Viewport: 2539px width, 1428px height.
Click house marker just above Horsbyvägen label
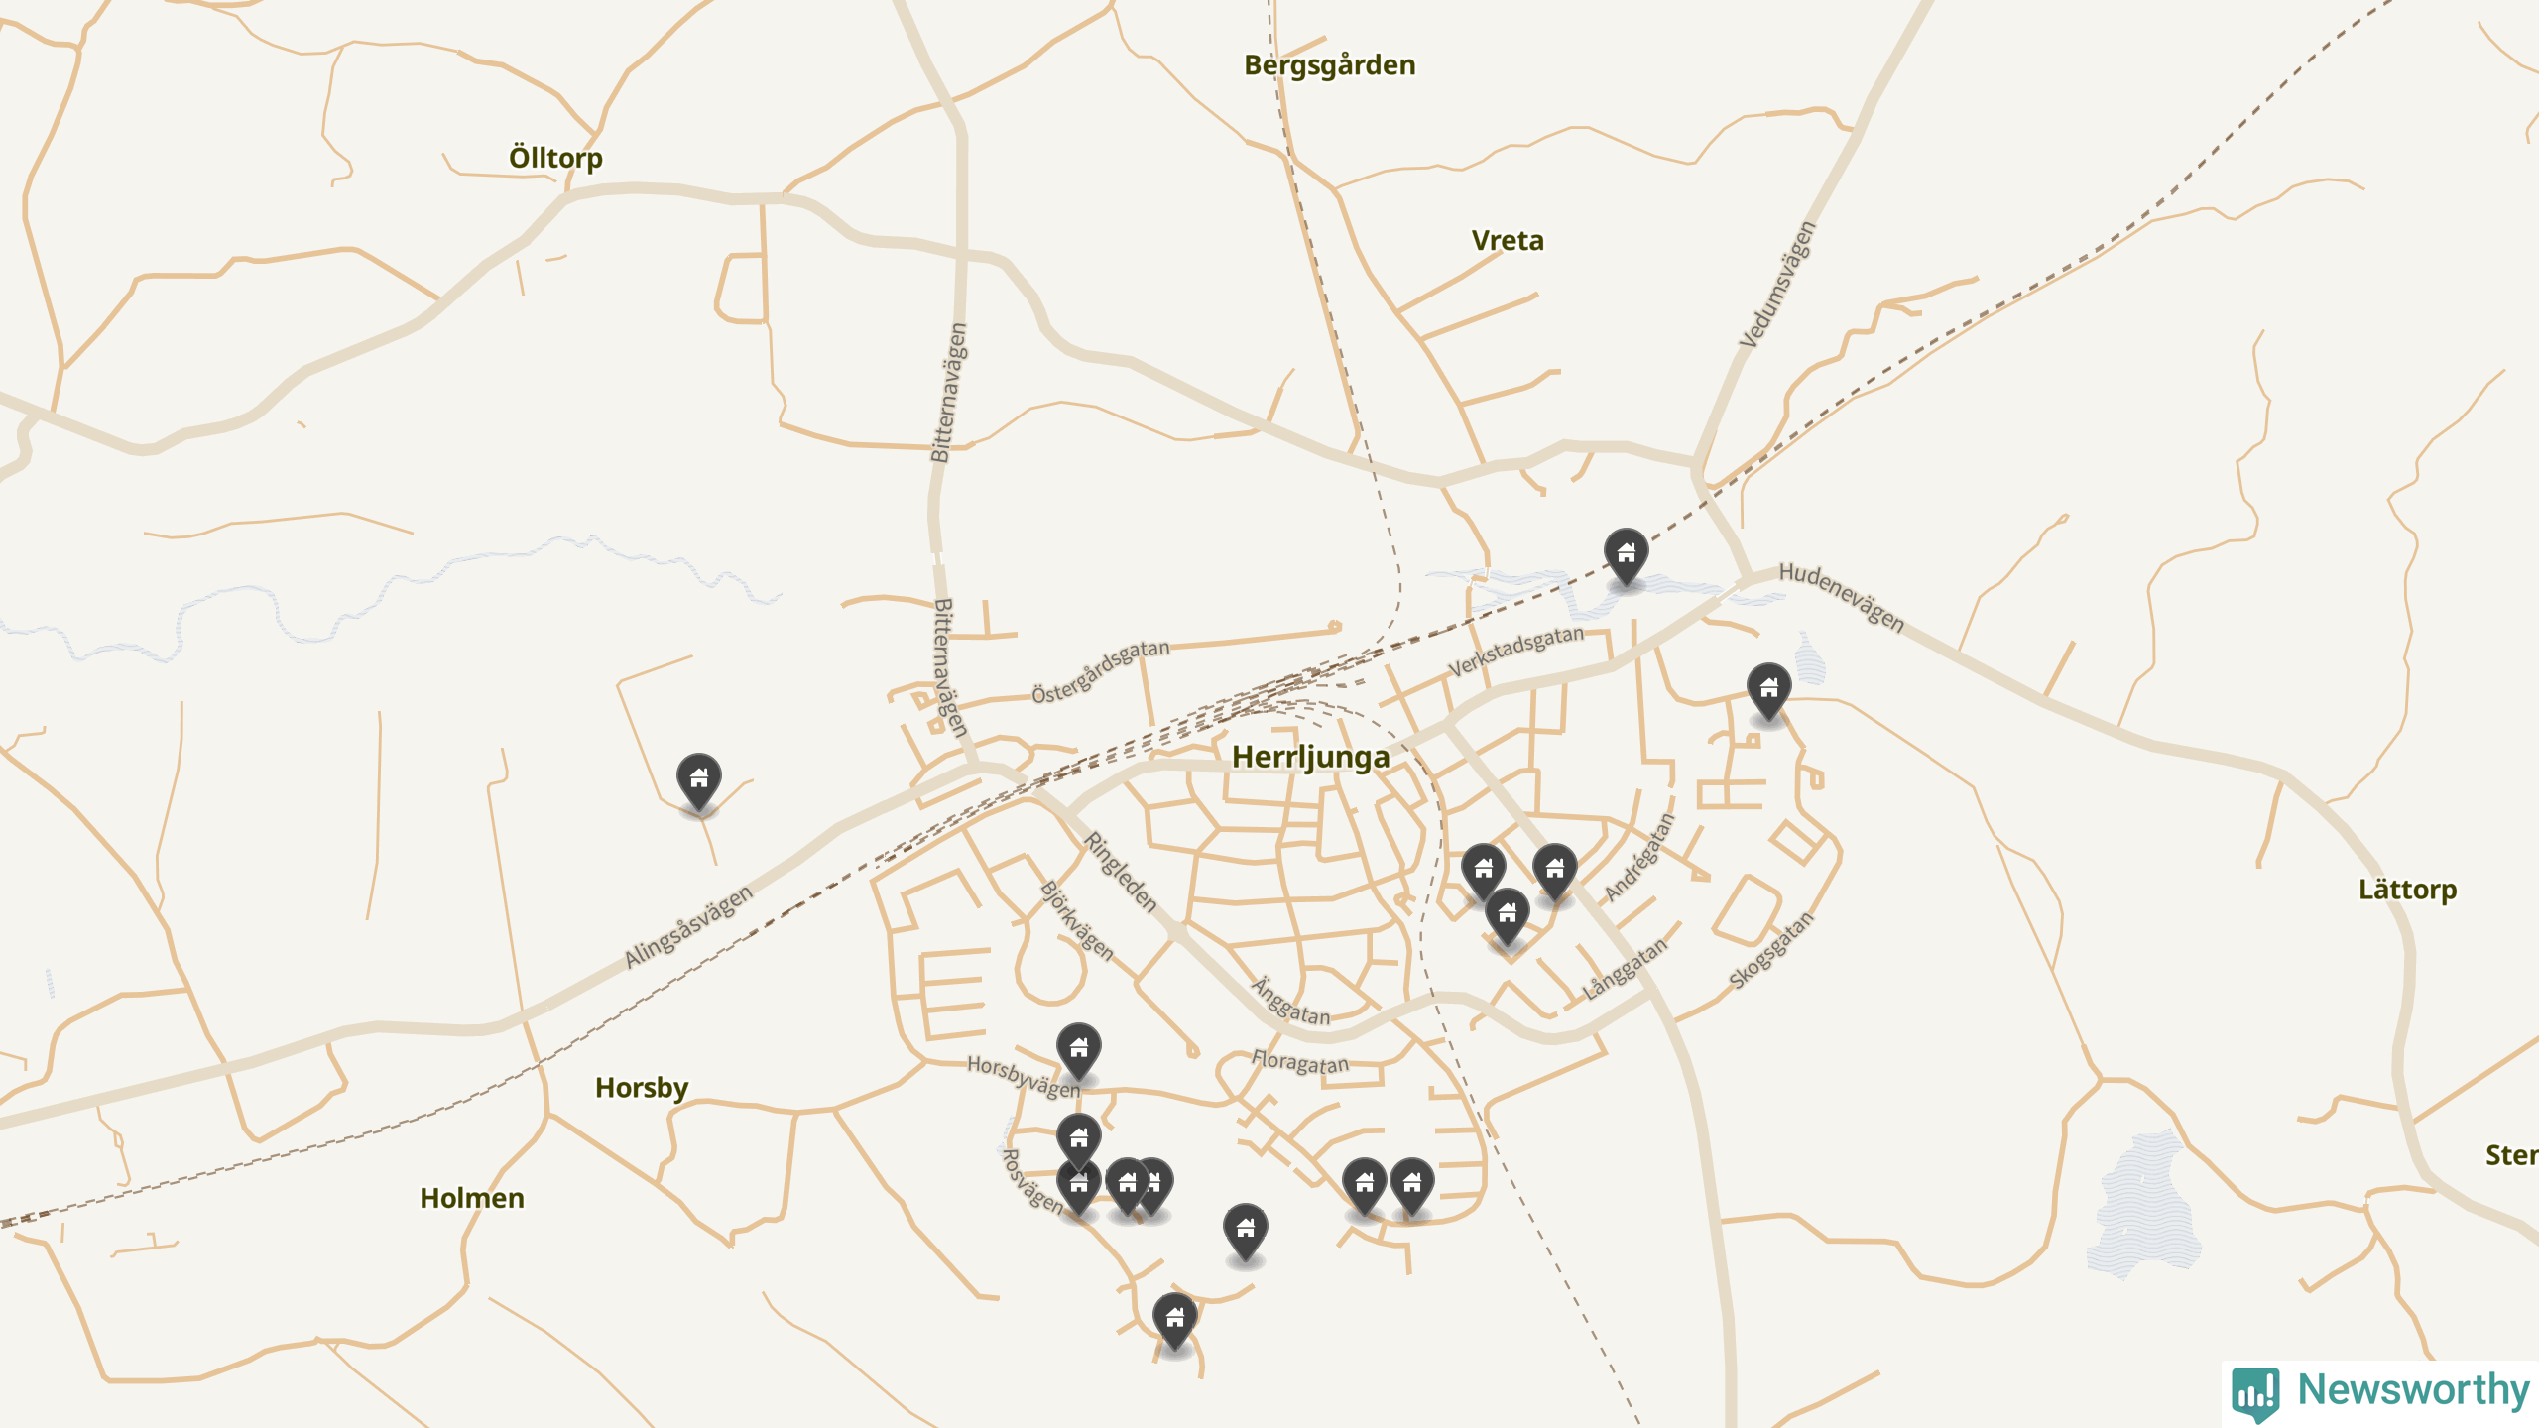point(1078,1049)
